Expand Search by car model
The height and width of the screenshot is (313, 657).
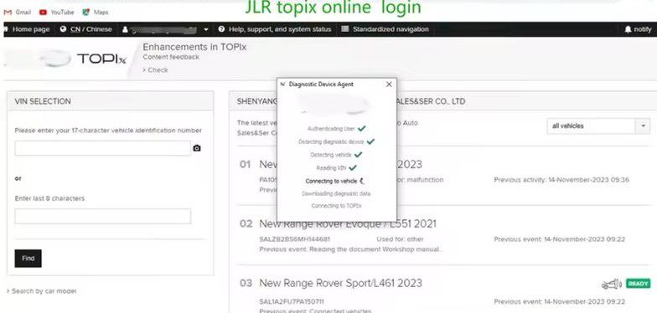(x=42, y=291)
